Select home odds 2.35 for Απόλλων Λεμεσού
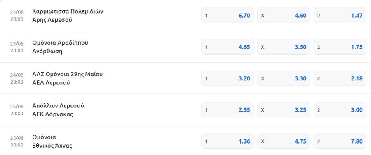Screen dimensions: 371x155 pyautogui.click(x=228, y=110)
